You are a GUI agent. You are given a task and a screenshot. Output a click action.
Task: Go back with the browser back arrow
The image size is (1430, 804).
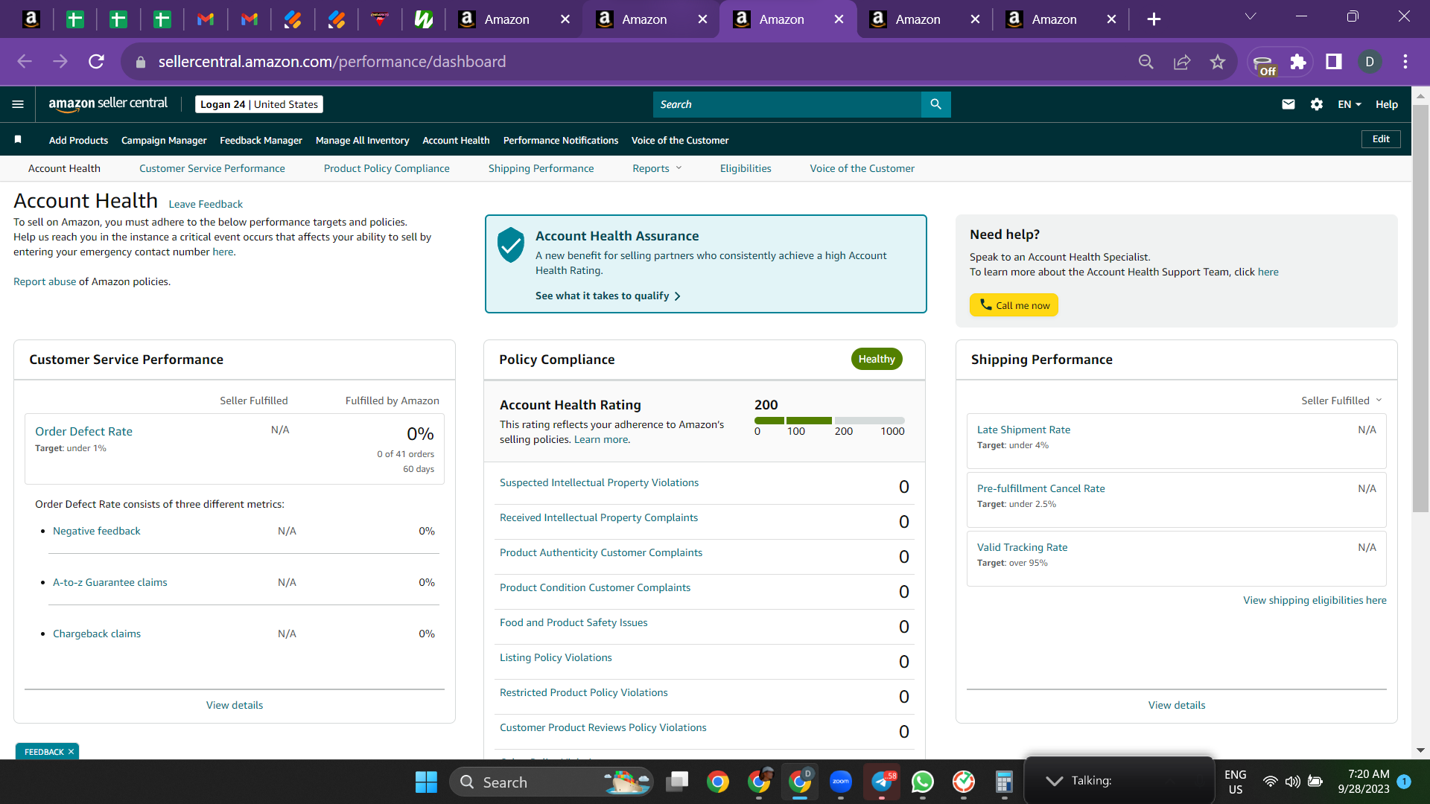[x=25, y=62]
